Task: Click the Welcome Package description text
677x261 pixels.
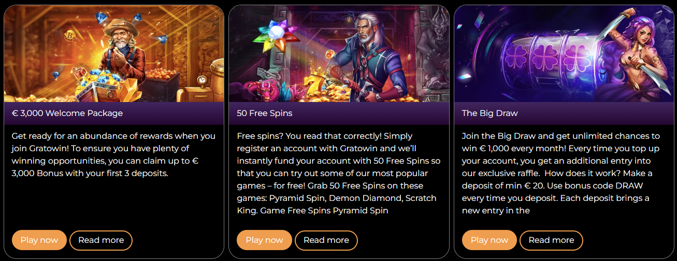Action: (x=114, y=154)
